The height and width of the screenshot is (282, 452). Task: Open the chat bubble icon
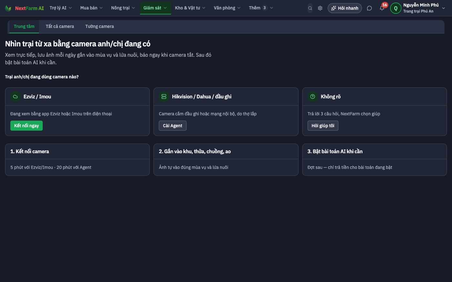[x=369, y=8]
